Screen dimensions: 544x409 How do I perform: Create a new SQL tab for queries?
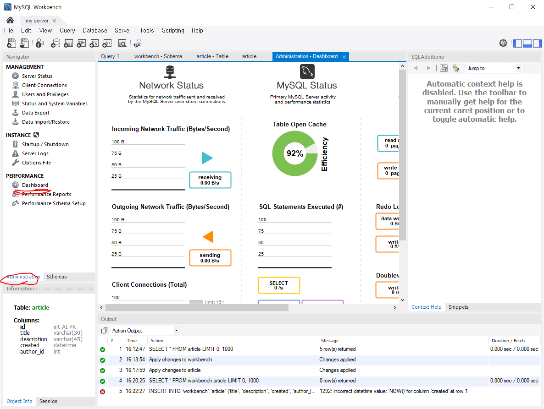click(11, 43)
